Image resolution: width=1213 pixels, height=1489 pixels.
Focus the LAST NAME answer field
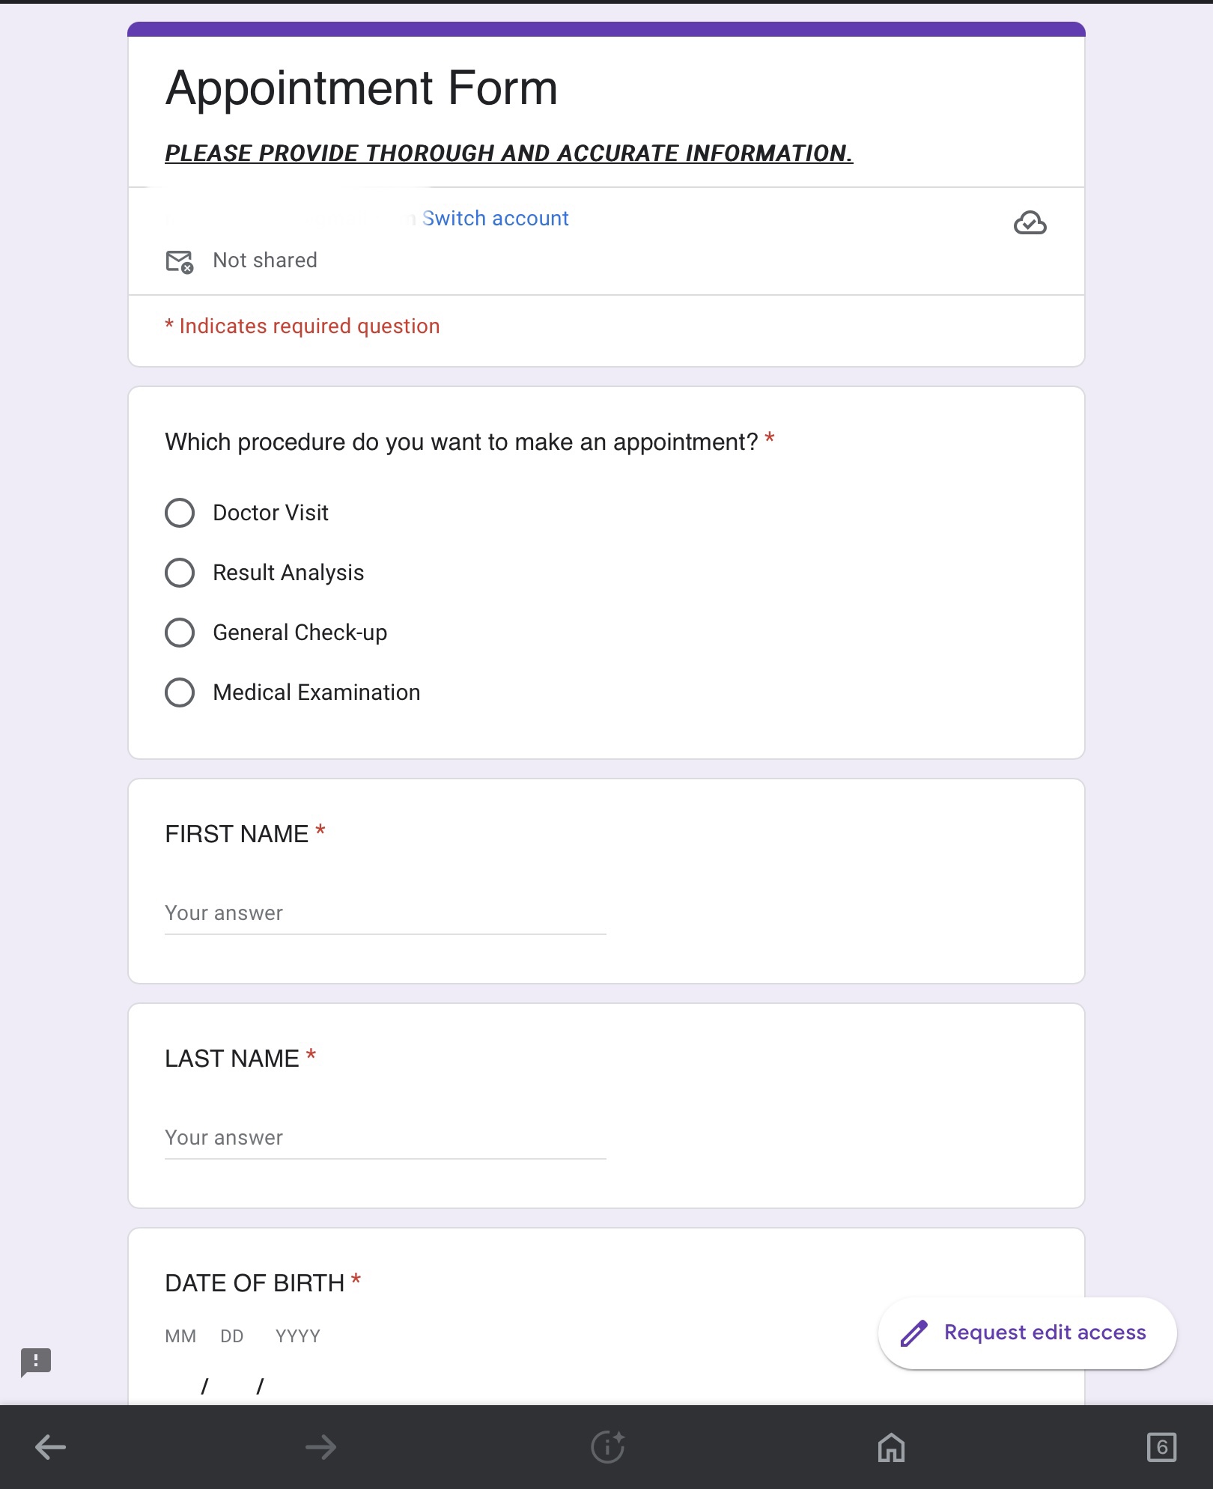[x=386, y=1139]
